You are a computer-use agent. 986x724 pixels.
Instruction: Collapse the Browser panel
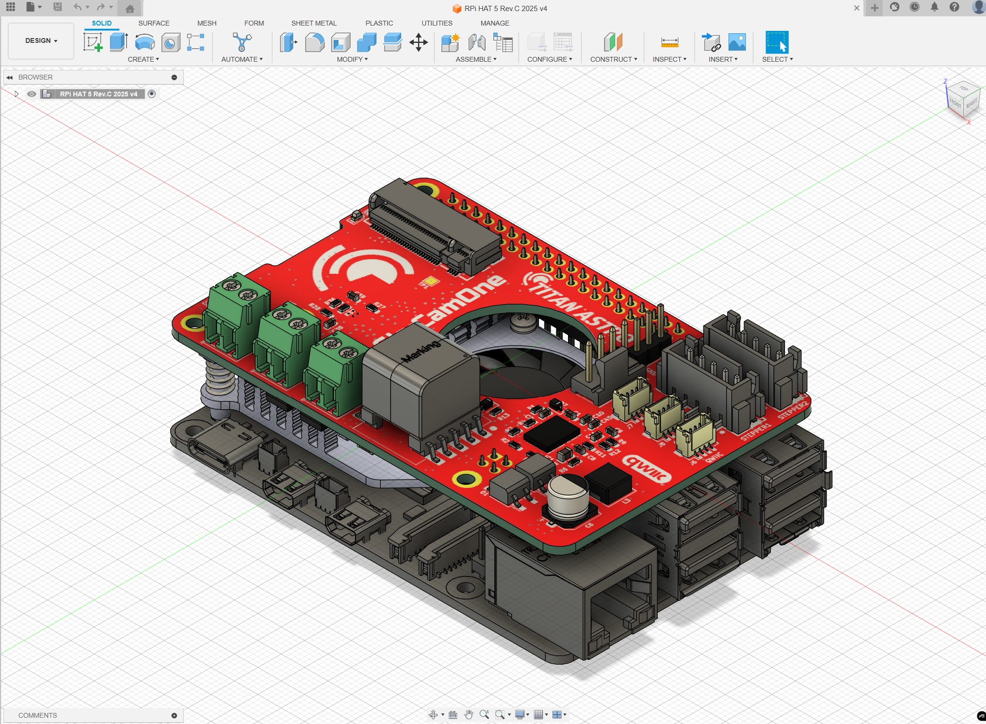(x=10, y=77)
